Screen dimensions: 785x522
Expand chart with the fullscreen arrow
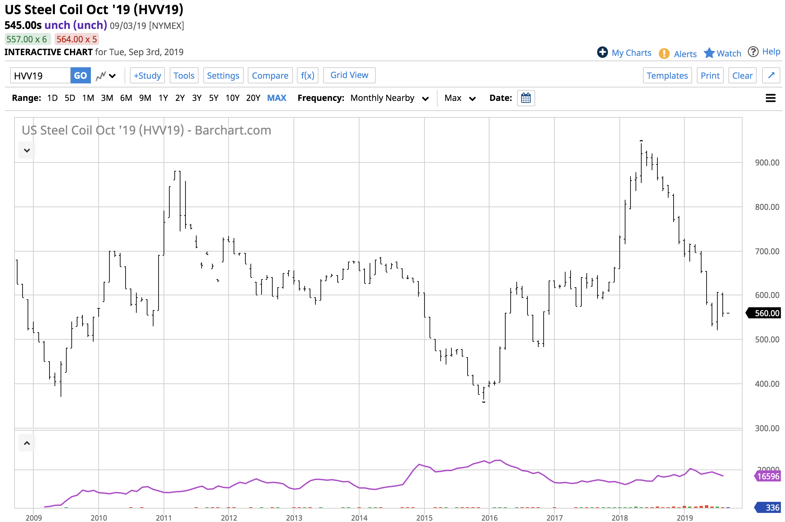pos(771,75)
